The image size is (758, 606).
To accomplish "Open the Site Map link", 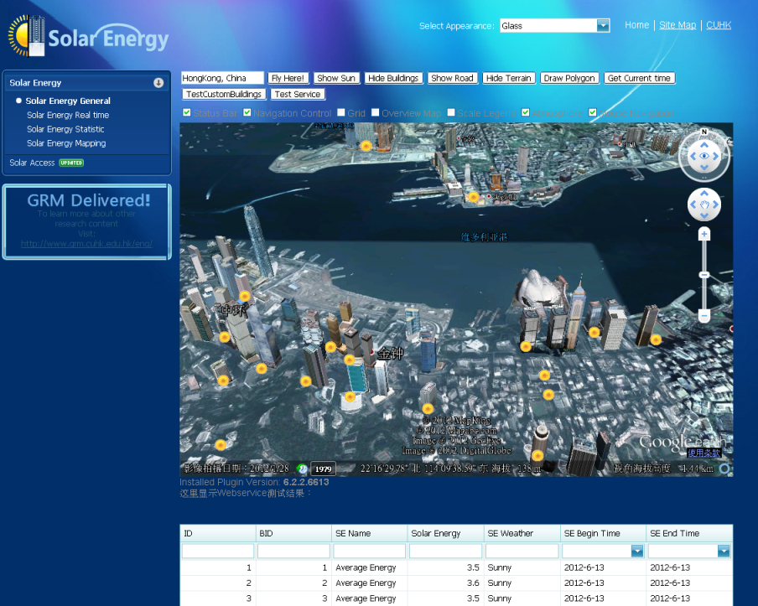I will tap(678, 25).
